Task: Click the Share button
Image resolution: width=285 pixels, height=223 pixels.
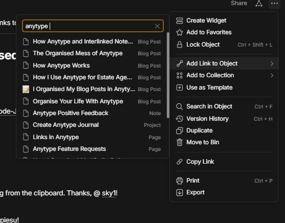Action: point(239,3)
